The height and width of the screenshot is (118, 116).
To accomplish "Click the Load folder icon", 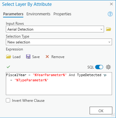I will pos(8,57).
